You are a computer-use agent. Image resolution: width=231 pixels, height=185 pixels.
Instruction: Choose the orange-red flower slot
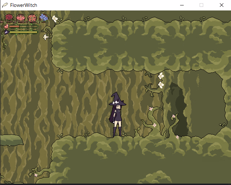click(32, 17)
